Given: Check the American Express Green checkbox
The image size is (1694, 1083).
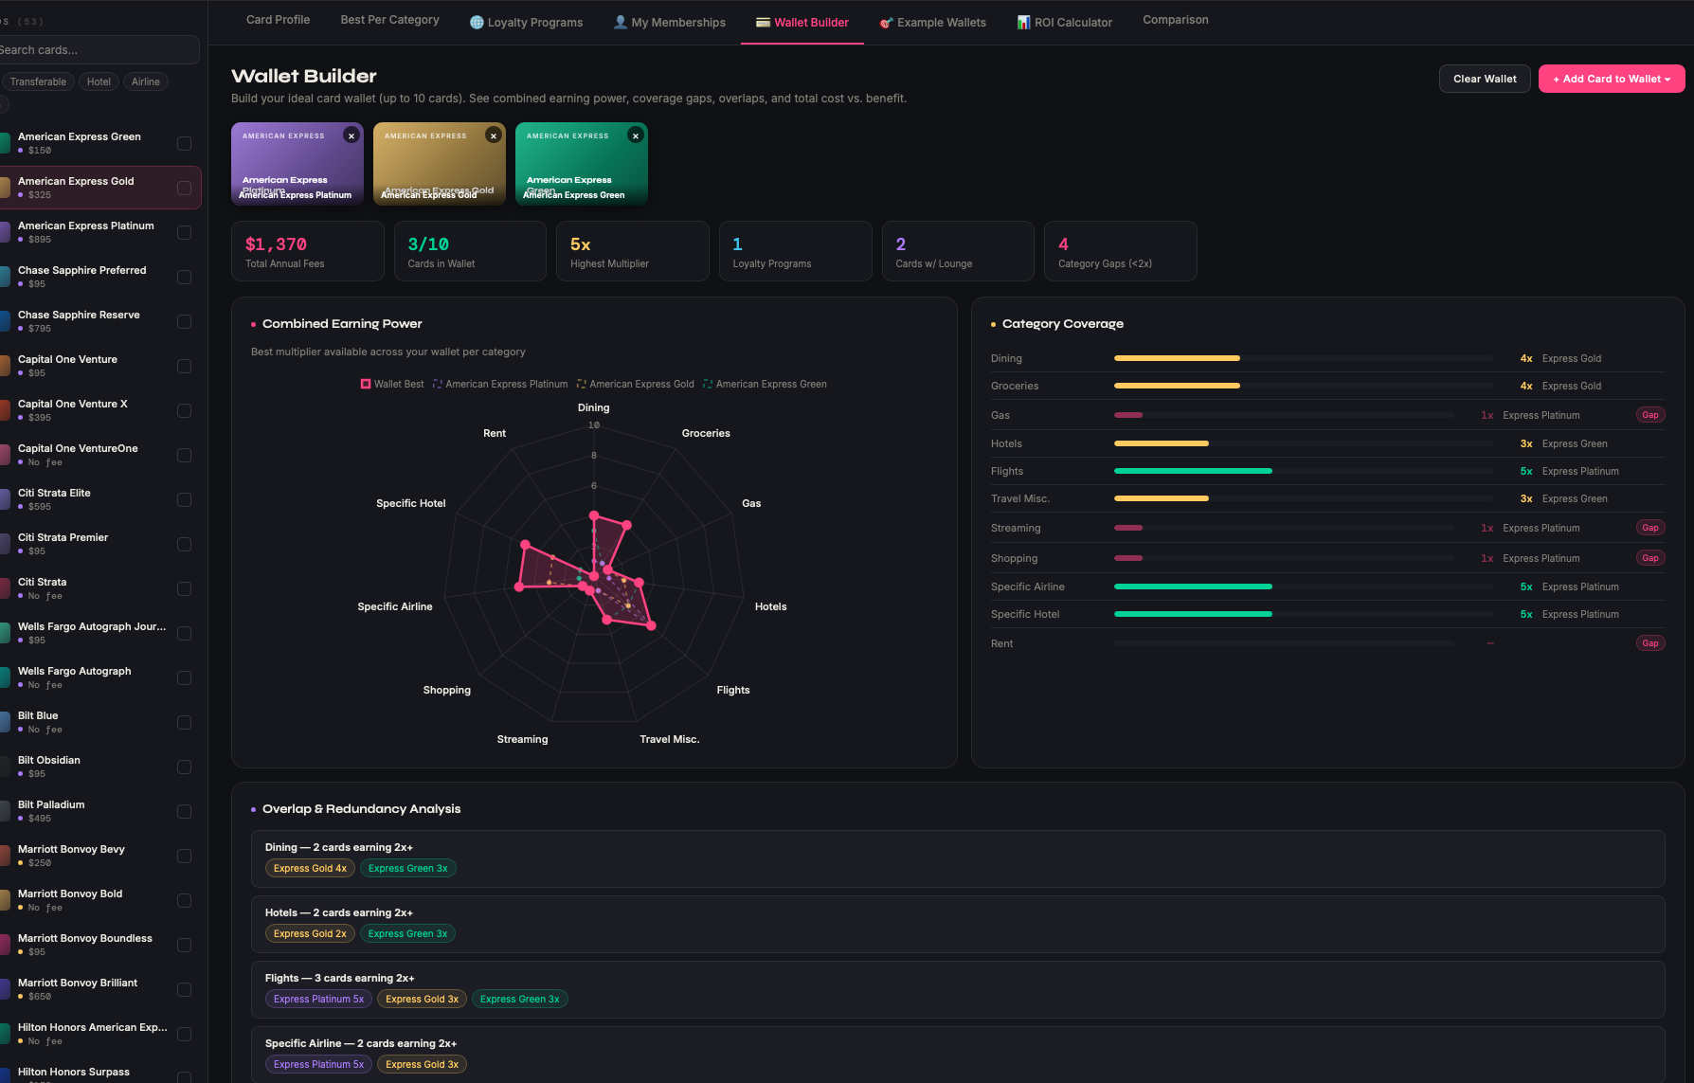Looking at the screenshot, I should pyautogui.click(x=184, y=143).
